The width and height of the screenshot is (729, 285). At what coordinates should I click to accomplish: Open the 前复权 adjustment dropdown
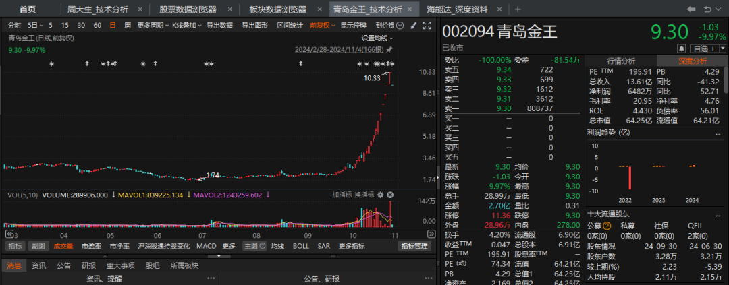coord(323,26)
